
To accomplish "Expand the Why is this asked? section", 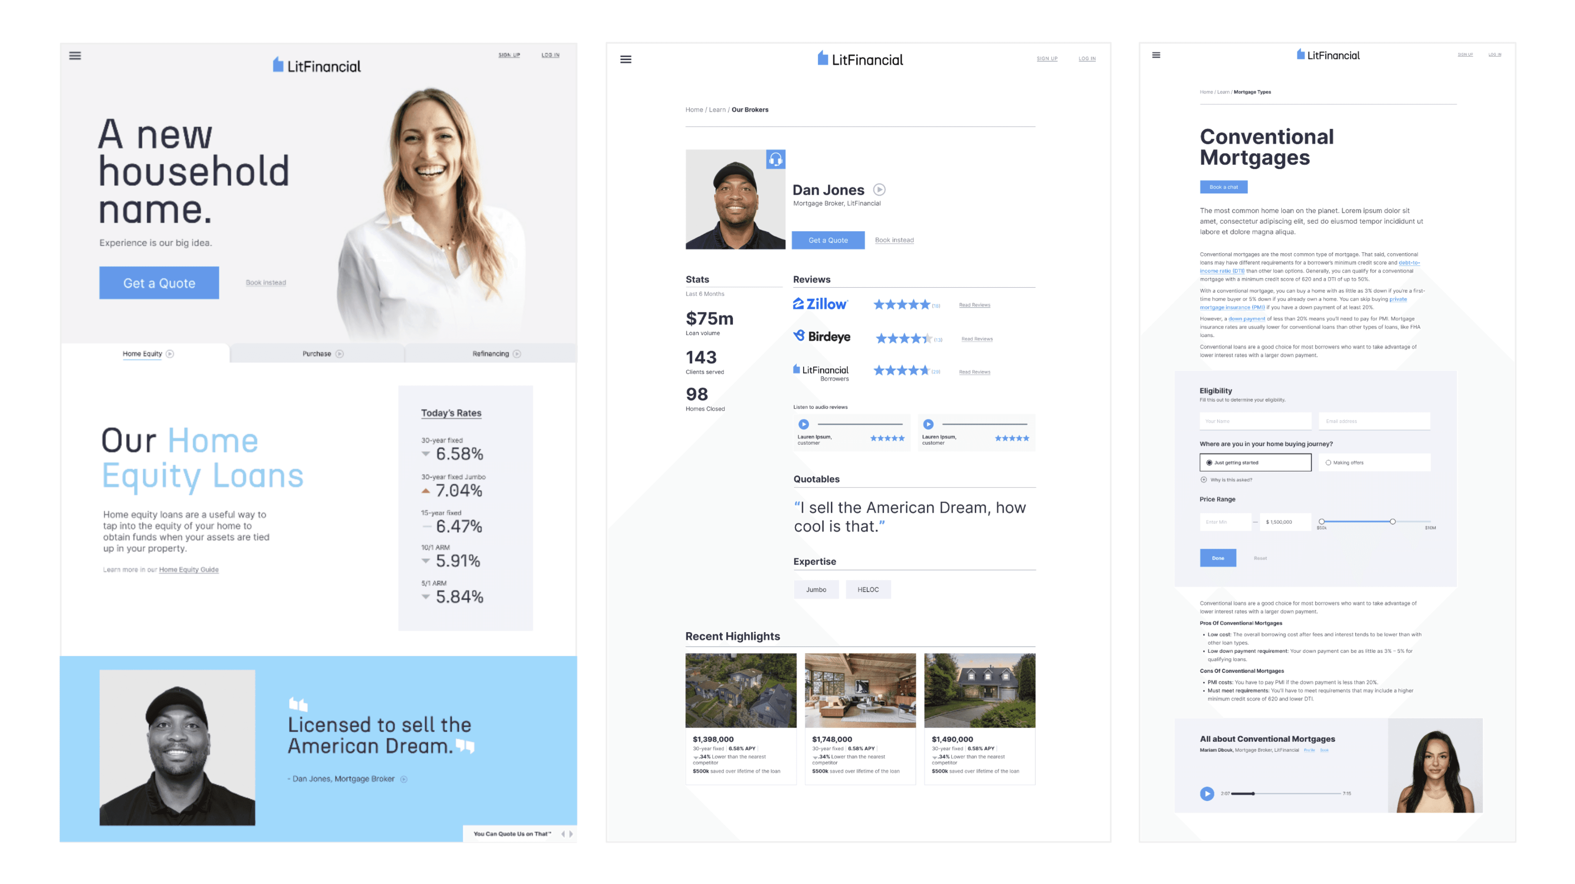I will tap(1204, 480).
